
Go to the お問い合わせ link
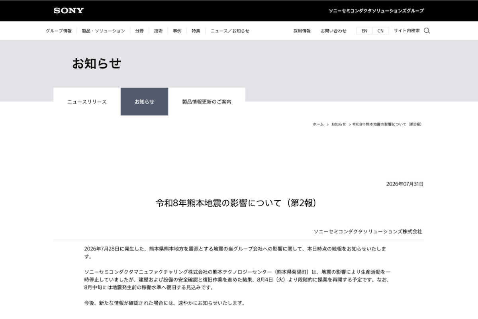333,31
